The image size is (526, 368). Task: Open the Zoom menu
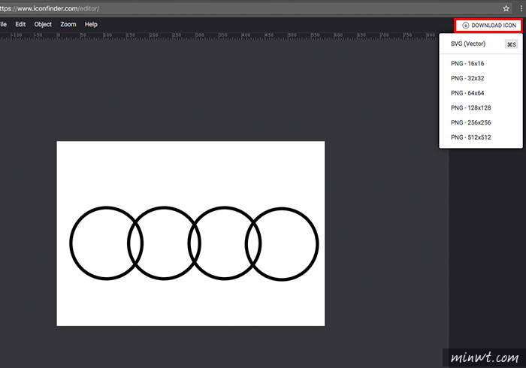click(x=68, y=25)
